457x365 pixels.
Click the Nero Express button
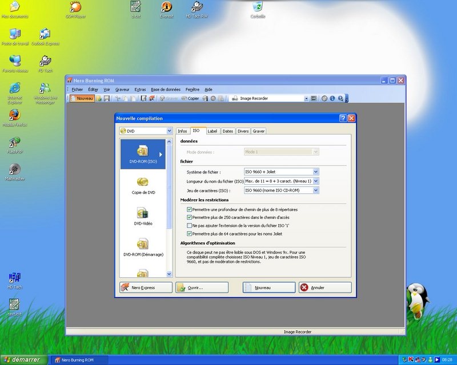(146, 287)
